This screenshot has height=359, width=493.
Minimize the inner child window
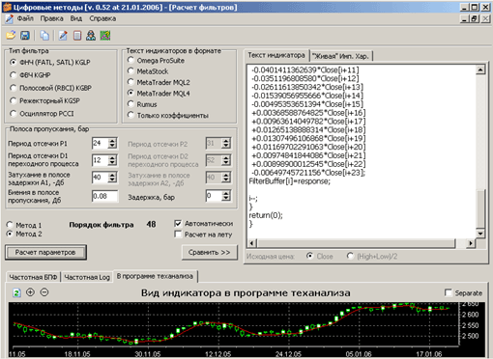click(464, 19)
